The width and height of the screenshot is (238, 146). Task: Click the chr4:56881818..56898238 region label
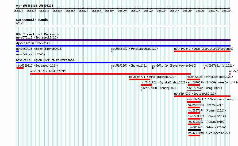pyautogui.click(x=34, y=6)
